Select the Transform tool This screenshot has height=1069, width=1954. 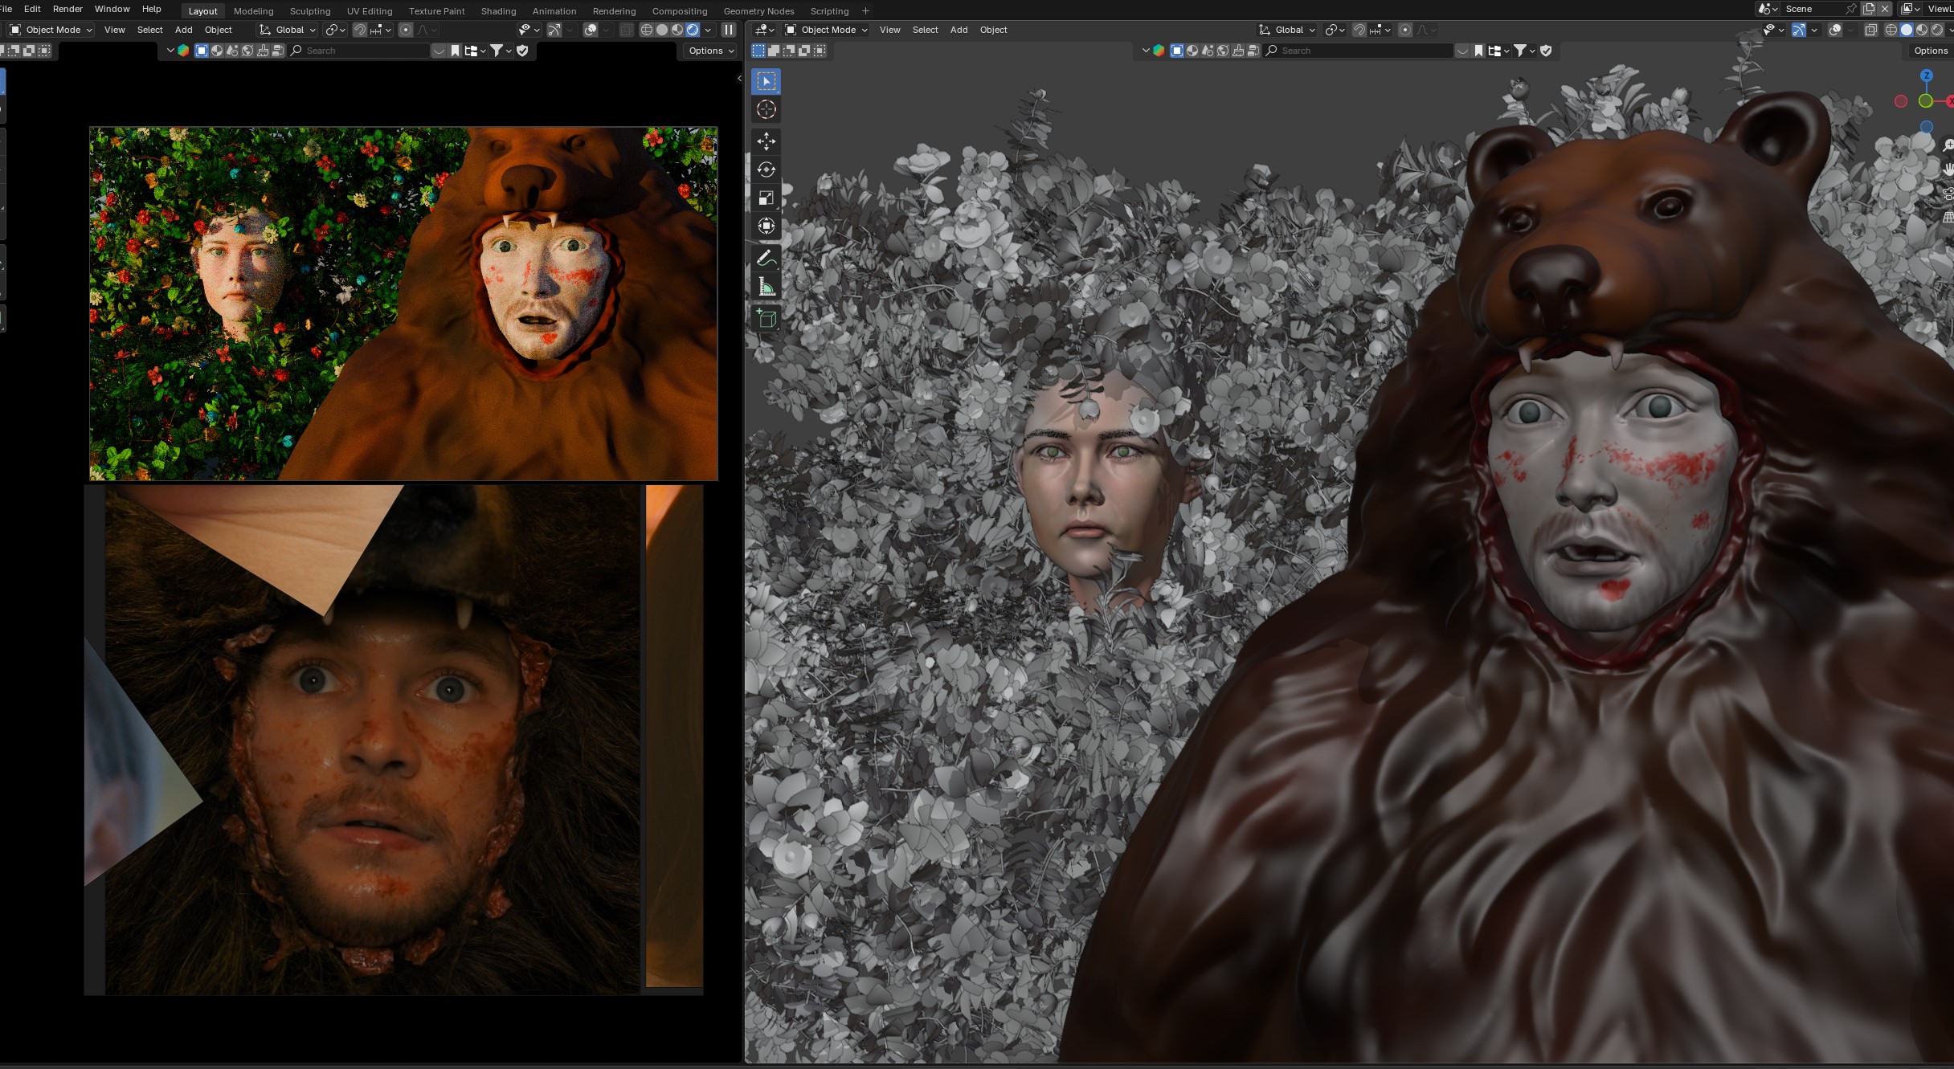tap(766, 226)
